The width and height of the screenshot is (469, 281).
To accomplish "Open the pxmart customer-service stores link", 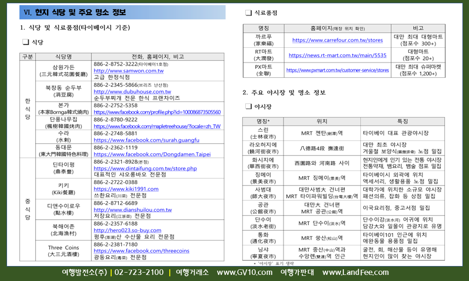I will coord(337,70).
